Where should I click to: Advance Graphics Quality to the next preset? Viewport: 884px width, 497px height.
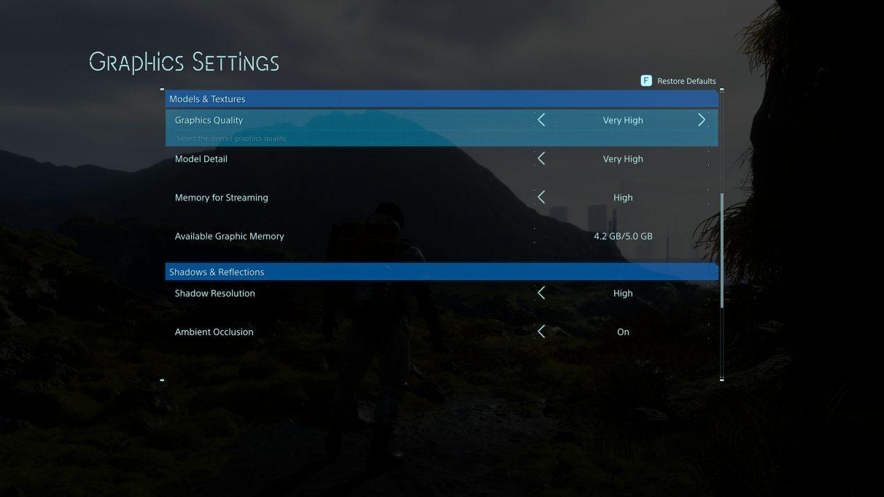coord(702,120)
